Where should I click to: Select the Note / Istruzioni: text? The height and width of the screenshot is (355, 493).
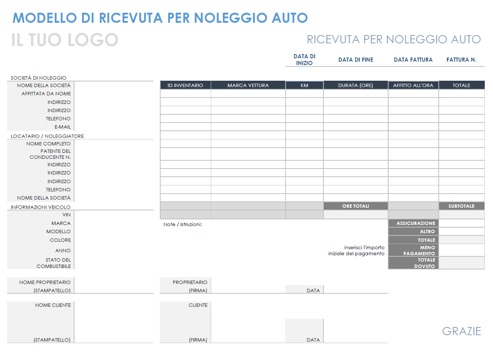pyautogui.click(x=183, y=224)
